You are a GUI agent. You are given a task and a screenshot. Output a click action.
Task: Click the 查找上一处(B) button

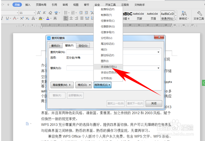116,104
